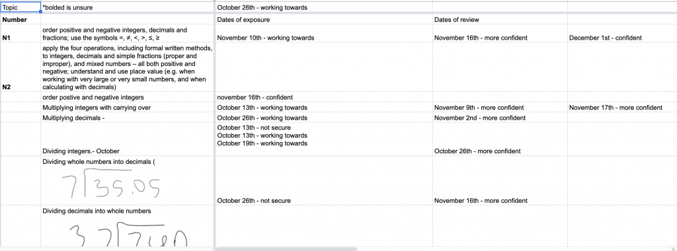Click the horizontal scrollbar at the bottom

286,249
